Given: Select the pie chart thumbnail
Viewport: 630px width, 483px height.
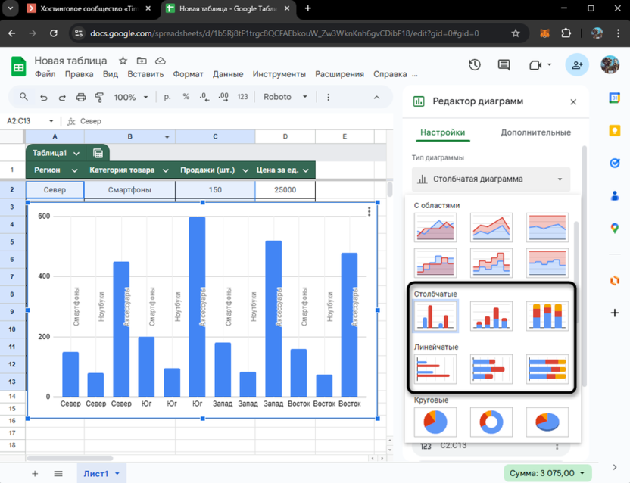Looking at the screenshot, I should point(435,422).
